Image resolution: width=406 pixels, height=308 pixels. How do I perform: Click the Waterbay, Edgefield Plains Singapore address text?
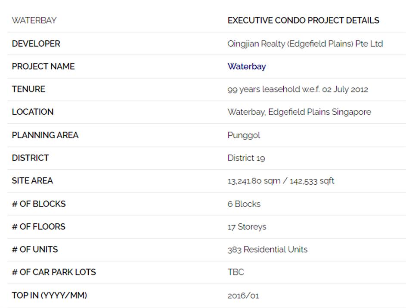point(299,112)
